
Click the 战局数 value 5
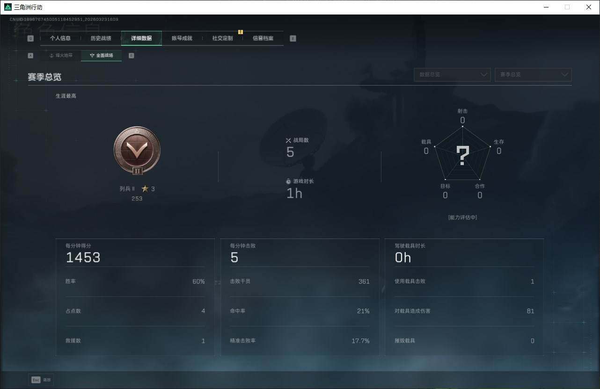pyautogui.click(x=290, y=152)
